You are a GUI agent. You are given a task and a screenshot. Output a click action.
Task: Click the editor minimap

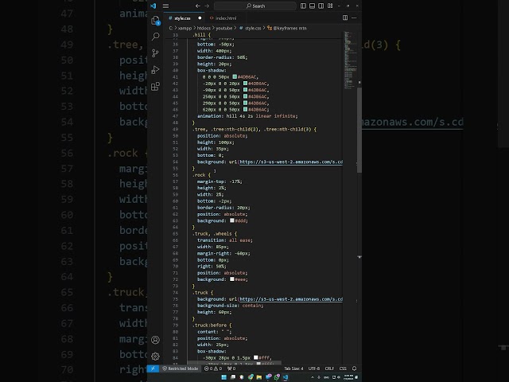click(x=350, y=60)
